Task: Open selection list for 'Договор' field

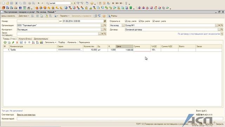Action: tap(219, 30)
